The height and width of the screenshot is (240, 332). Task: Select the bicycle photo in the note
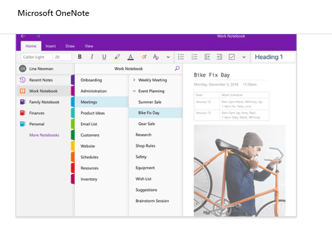pos(240,171)
